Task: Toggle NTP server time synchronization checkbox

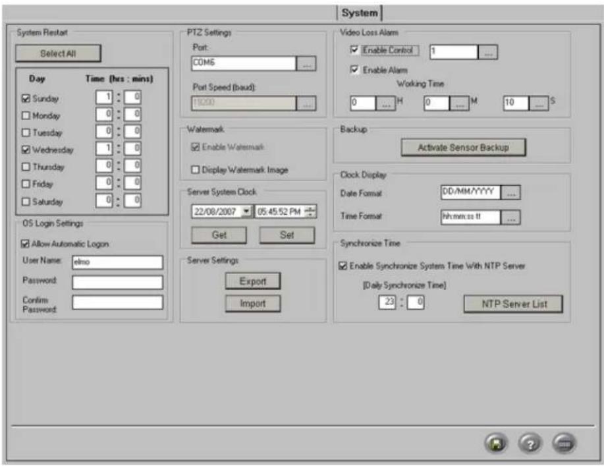Action: (343, 266)
